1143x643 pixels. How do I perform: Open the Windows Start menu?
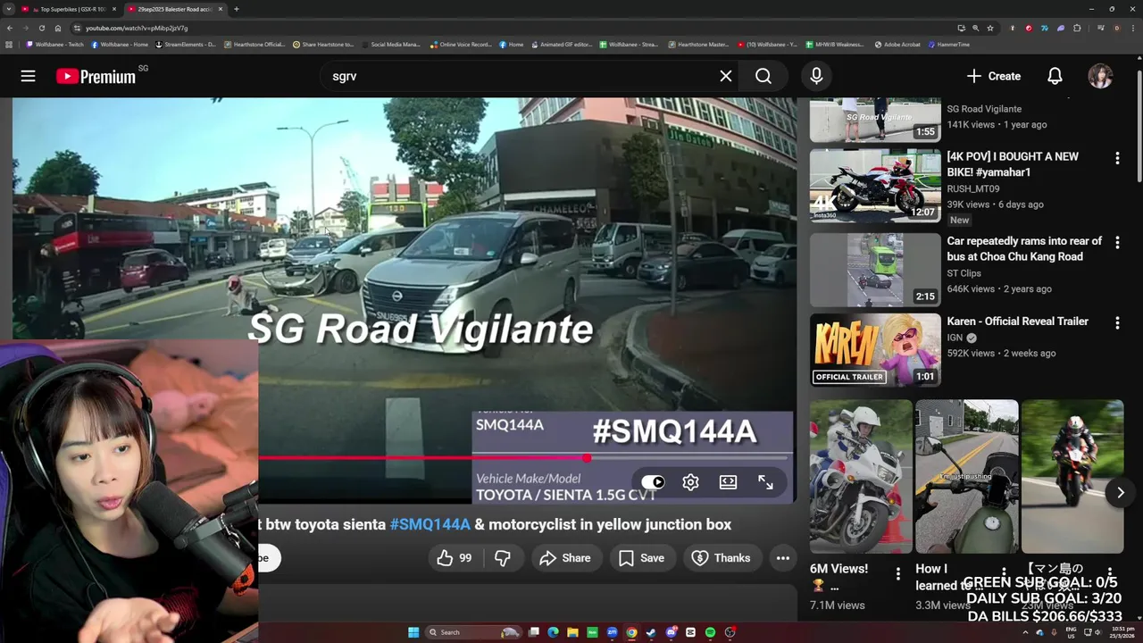click(413, 632)
